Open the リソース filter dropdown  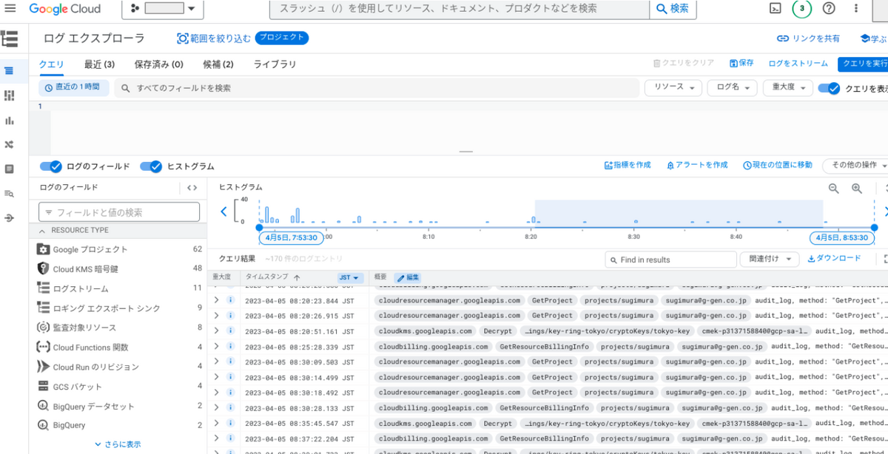pyautogui.click(x=673, y=87)
